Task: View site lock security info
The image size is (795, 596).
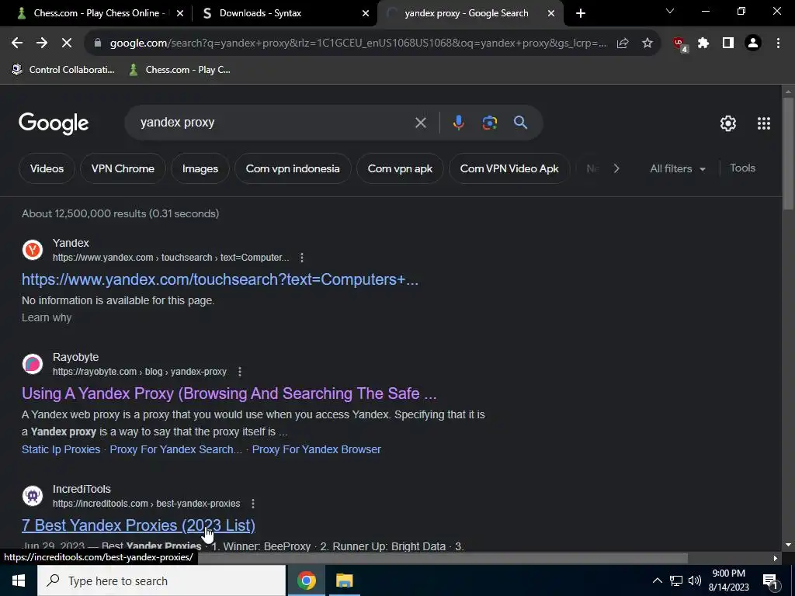Action: tap(98, 43)
